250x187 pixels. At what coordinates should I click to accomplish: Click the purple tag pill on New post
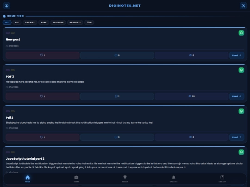pyautogui.click(x=8, y=33)
